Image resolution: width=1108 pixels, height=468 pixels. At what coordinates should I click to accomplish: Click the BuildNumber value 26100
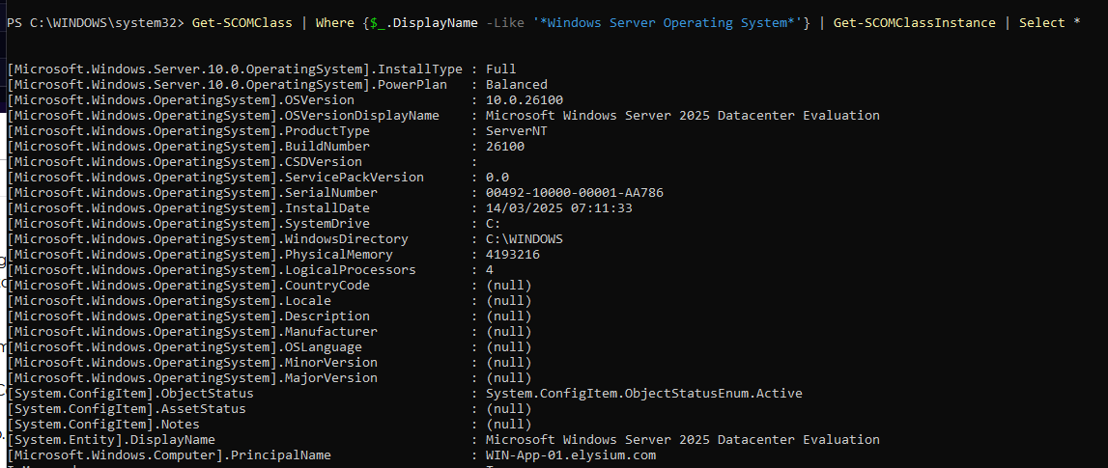(x=504, y=147)
